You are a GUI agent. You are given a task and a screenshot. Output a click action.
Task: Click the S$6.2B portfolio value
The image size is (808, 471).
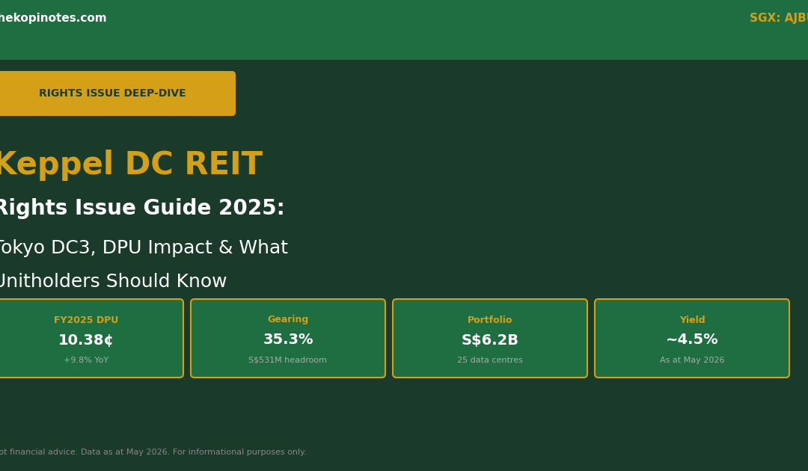(490, 339)
